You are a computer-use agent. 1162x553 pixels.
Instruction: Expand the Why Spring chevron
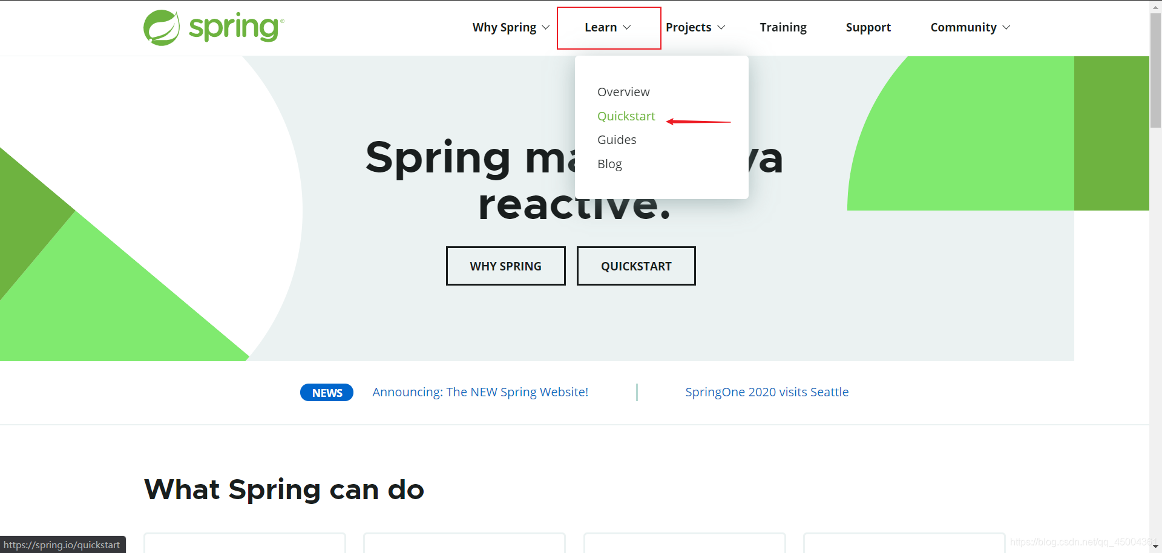coord(546,28)
